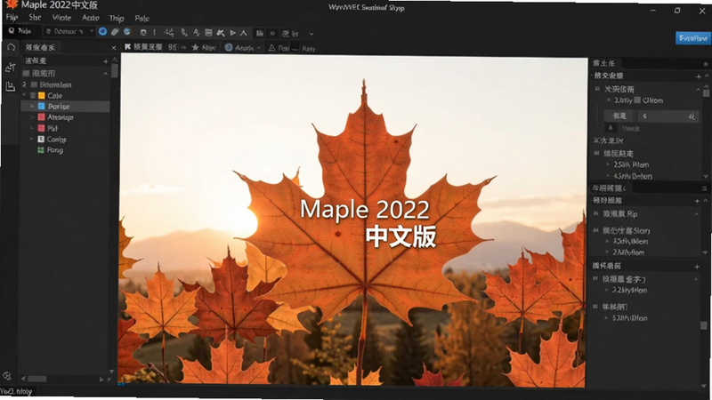The height and width of the screenshot is (400, 712).
Task: Click plus button in bottom right panel section
Action: click(x=697, y=266)
